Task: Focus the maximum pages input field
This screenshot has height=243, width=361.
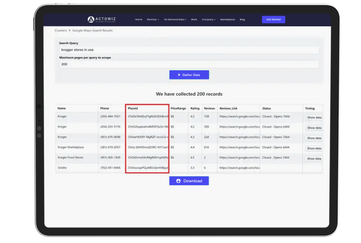Action: (x=189, y=64)
